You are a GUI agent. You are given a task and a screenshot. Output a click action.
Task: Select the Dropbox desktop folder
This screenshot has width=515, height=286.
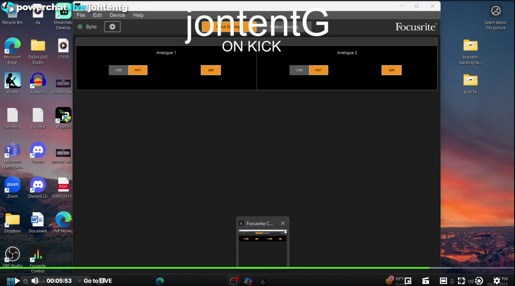(x=13, y=223)
